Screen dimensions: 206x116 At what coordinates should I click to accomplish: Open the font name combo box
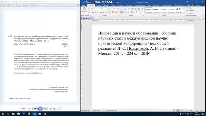(96, 9)
